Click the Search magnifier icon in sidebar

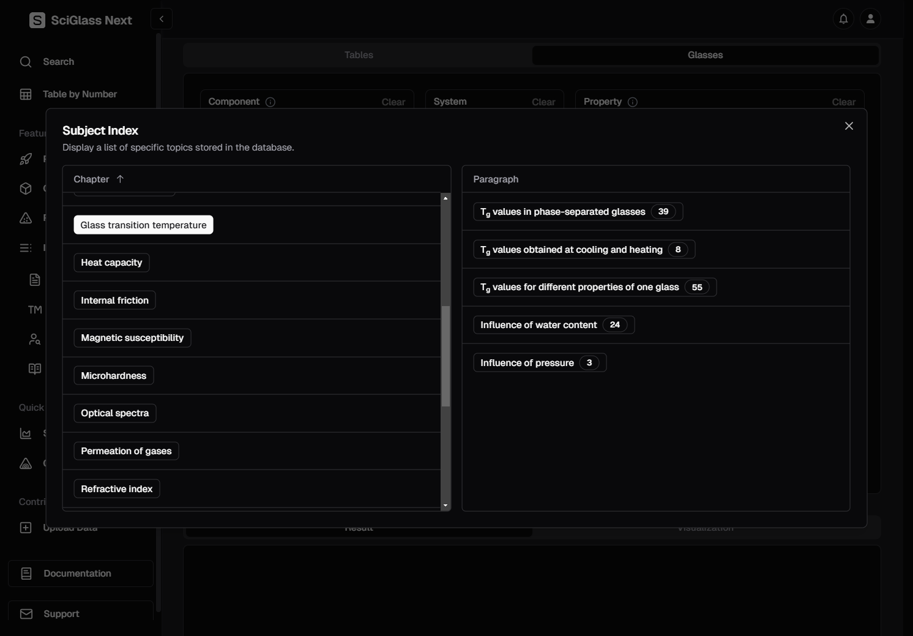coord(26,62)
